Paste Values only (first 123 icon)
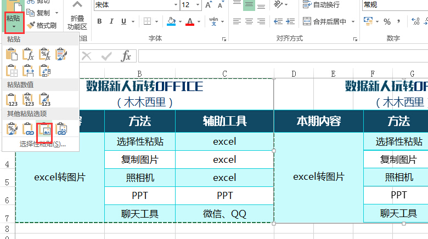Screen dimensions: 428x239 click(12, 100)
